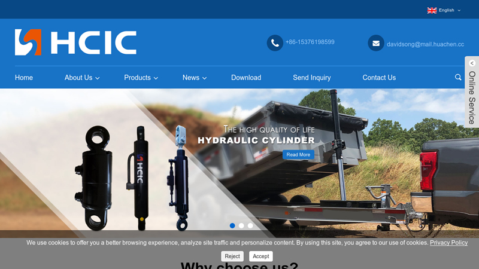The width and height of the screenshot is (479, 269).
Task: Click the Products menu label
Action: 137,78
